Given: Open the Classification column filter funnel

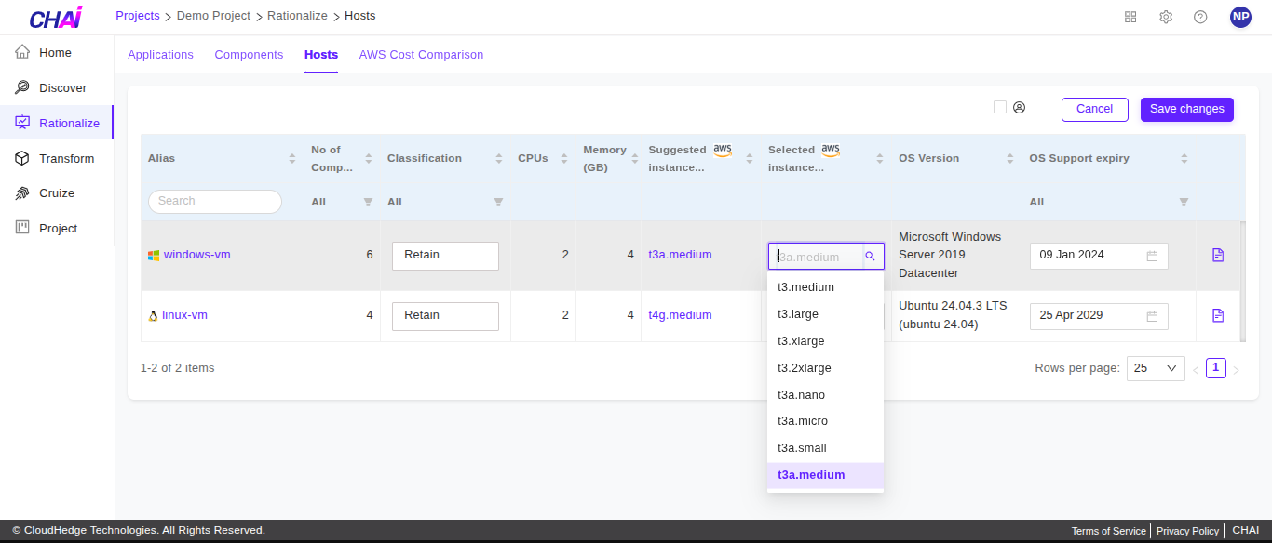Looking at the screenshot, I should coord(498,201).
